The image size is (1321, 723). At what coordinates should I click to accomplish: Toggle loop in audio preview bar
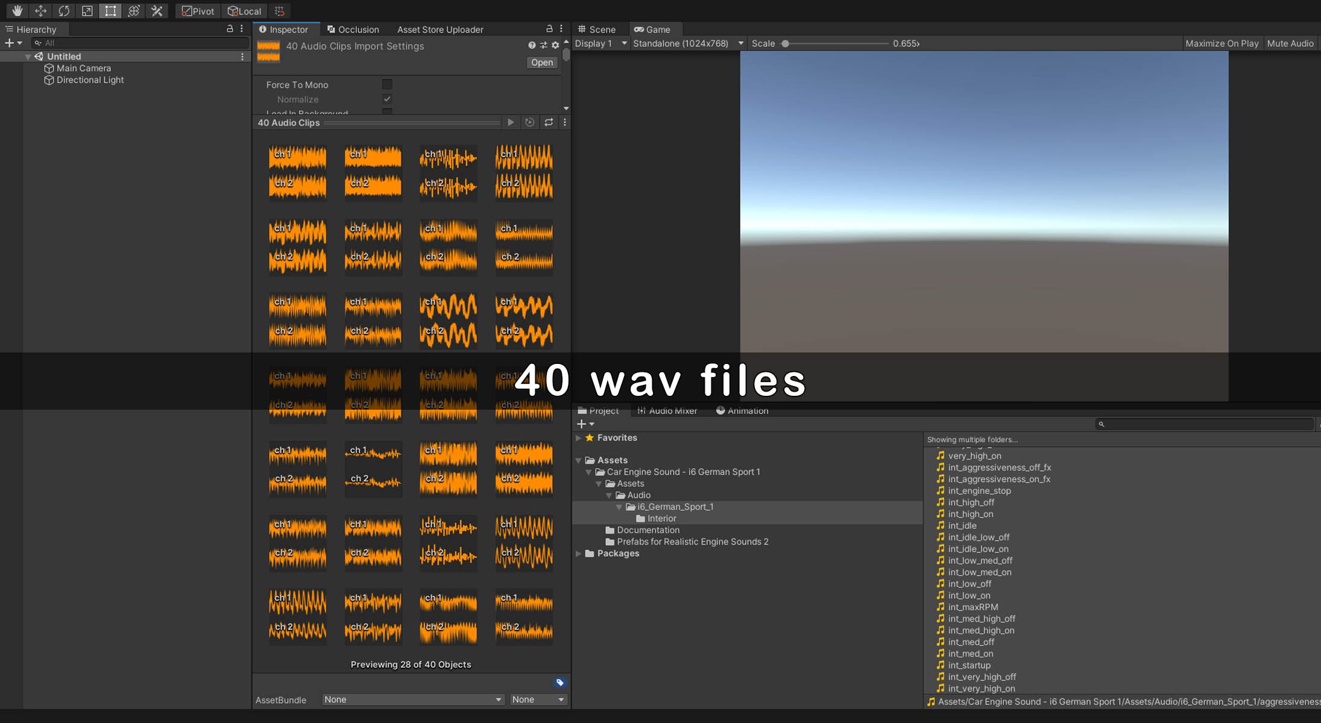(x=549, y=122)
